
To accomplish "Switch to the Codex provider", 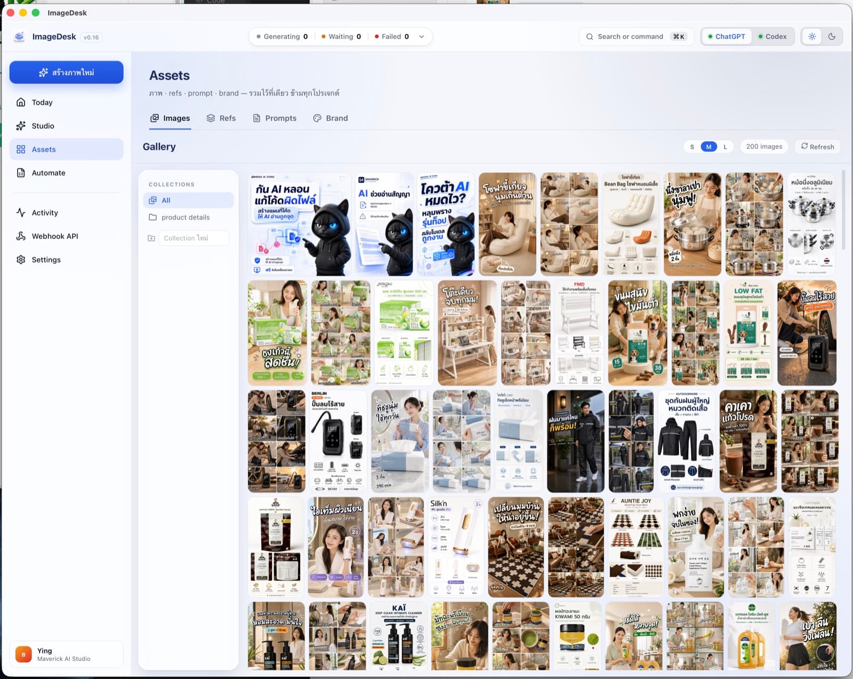I will tap(772, 37).
